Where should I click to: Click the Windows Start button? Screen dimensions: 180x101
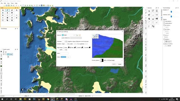pyautogui.click(x=2, y=99)
